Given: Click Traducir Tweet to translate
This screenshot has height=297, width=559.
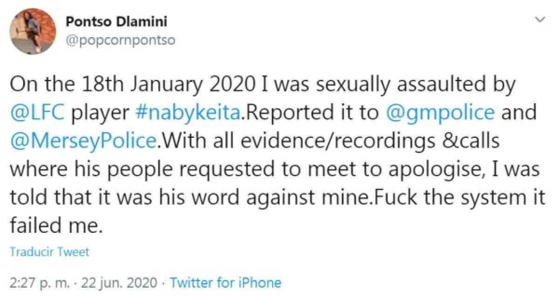Looking at the screenshot, I should point(49,252).
